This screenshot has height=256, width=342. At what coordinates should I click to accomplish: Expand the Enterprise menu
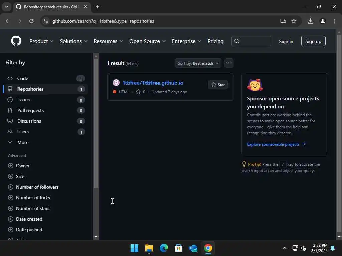tap(186, 41)
